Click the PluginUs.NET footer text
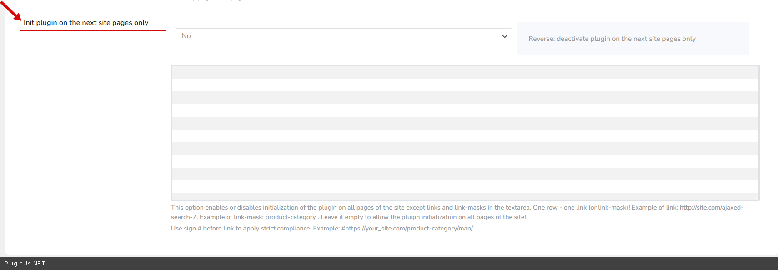The image size is (778, 270). [25, 264]
